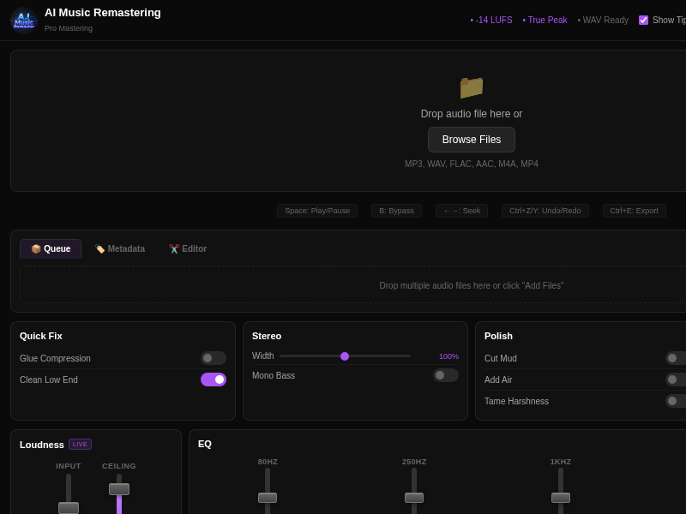
Task: Click the folder icon in drop zone
Action: pyautogui.click(x=471, y=87)
